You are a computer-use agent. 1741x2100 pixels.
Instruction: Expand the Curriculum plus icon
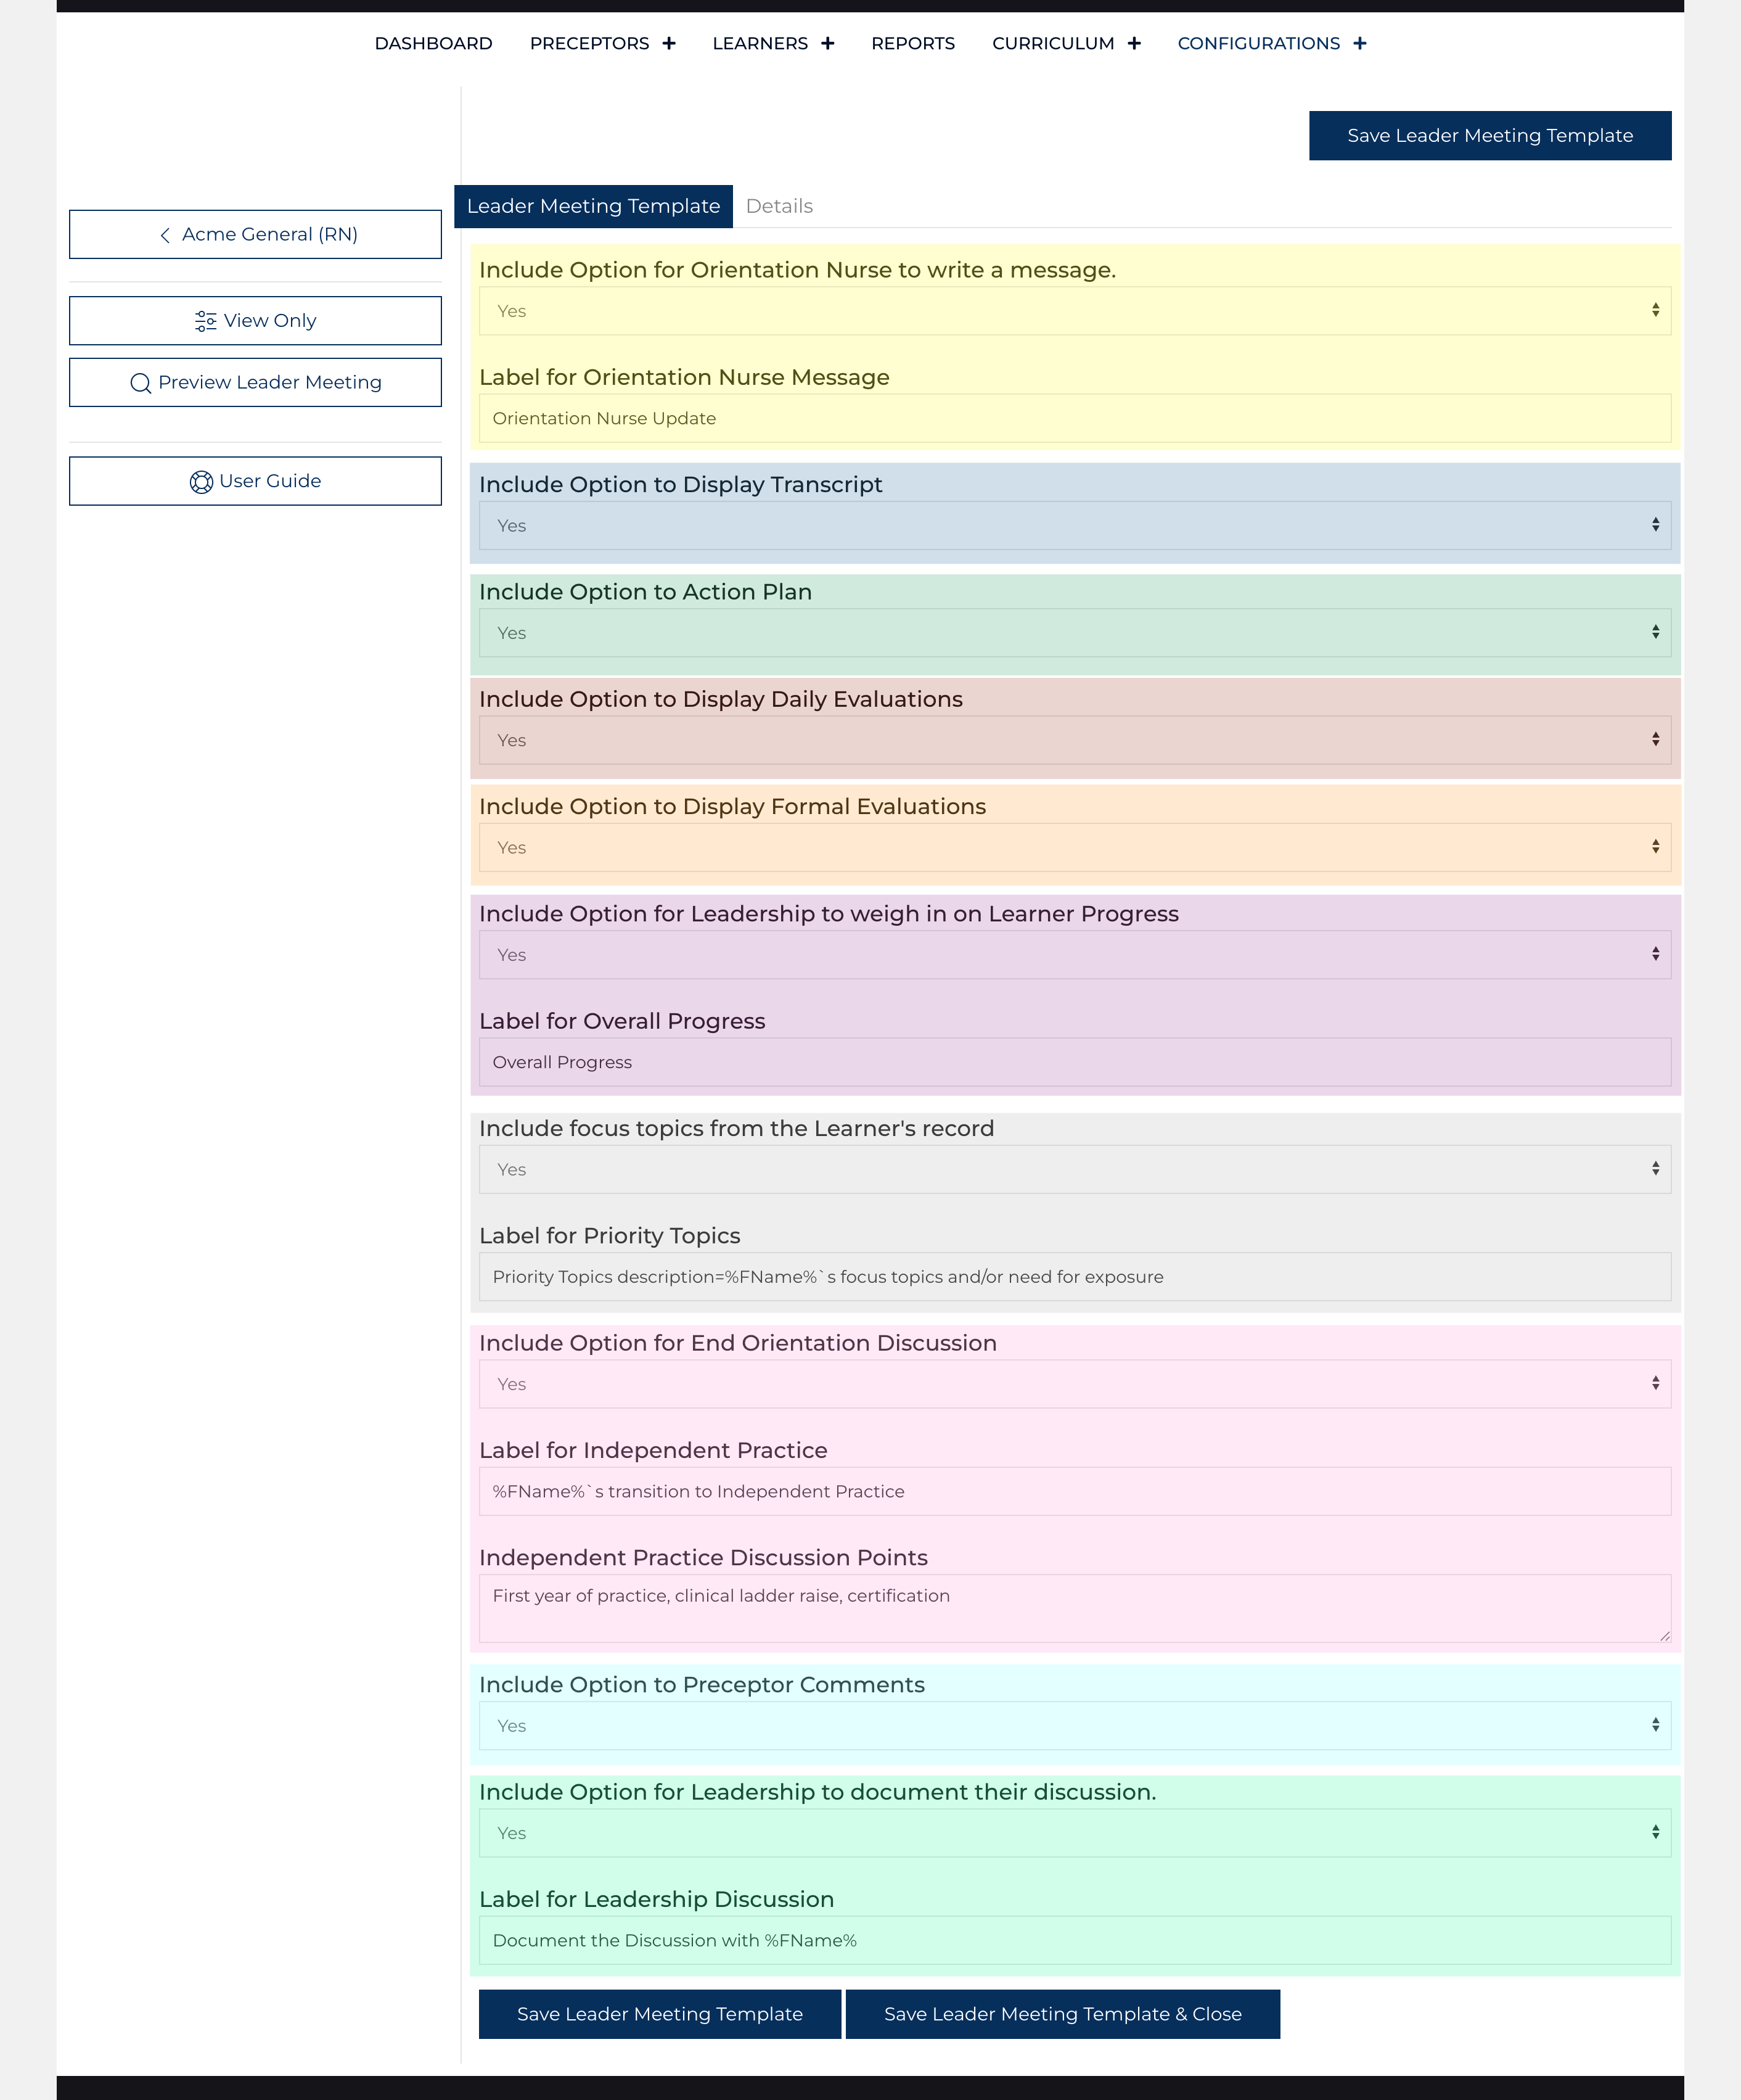pyautogui.click(x=1133, y=43)
